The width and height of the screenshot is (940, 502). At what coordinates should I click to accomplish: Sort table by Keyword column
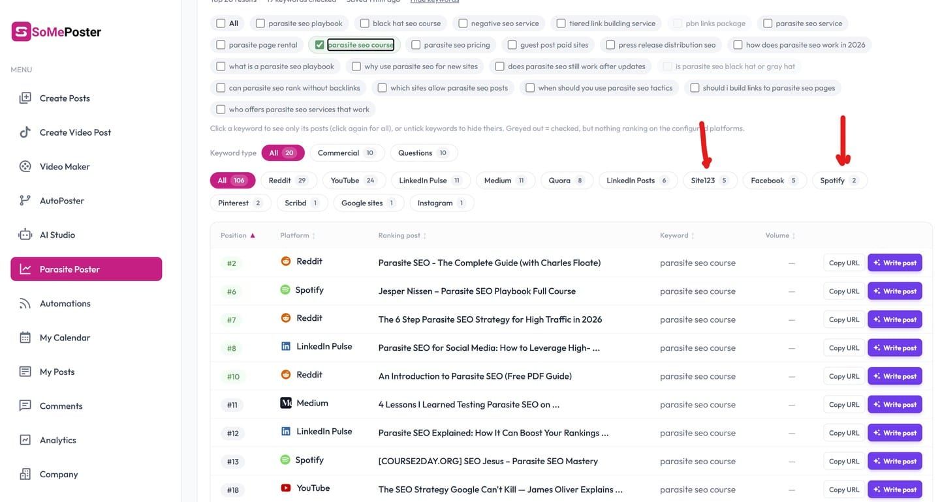point(677,235)
